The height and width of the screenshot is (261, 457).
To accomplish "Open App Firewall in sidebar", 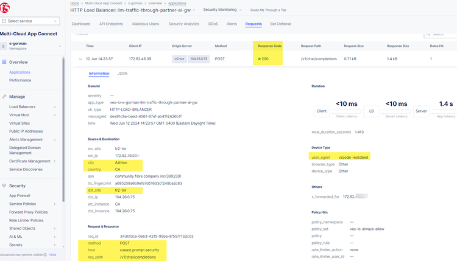I will pos(19,195).
